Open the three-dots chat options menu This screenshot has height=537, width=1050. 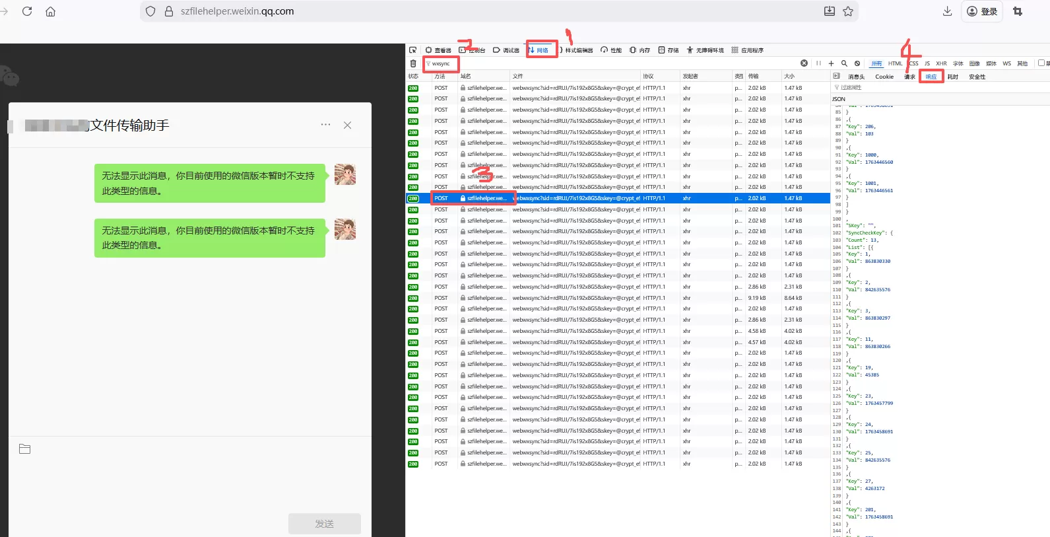point(325,125)
